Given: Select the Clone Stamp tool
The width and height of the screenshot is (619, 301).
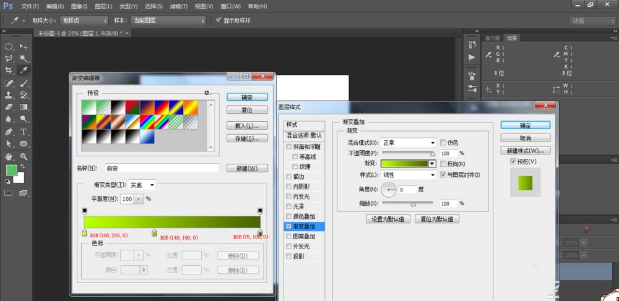Looking at the screenshot, I should [x=9, y=95].
